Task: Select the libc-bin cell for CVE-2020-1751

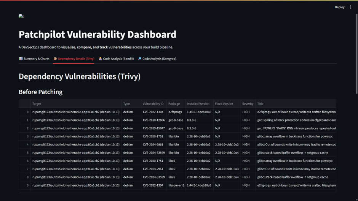Action: pos(176,136)
